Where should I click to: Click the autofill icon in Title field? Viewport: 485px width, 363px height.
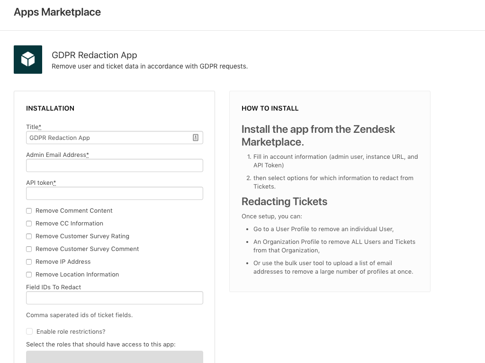tap(196, 138)
